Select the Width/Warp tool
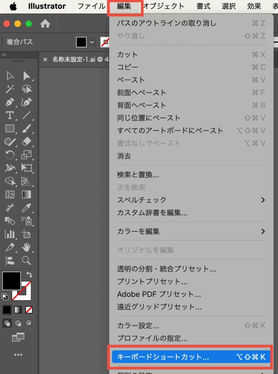The image size is (278, 374). 10,168
